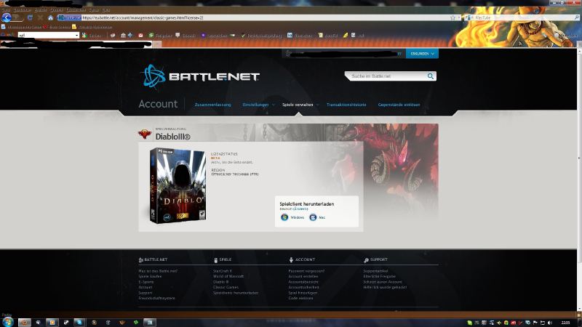Click the browser back arrow button
Image resolution: width=582 pixels, height=327 pixels.
point(7,17)
